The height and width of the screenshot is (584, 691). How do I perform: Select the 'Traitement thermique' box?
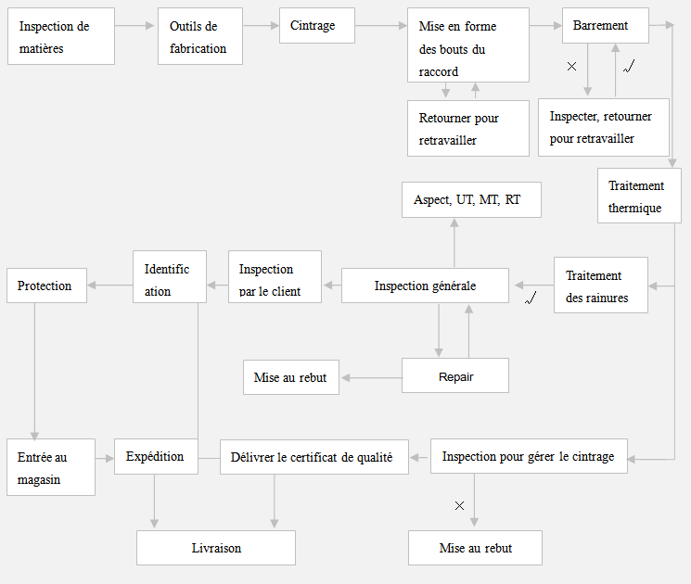(639, 197)
